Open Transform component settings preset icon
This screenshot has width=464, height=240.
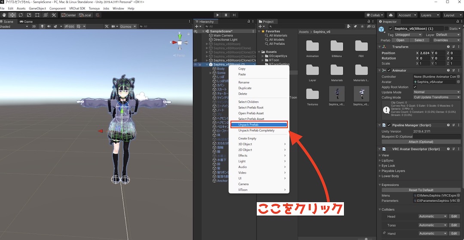453,47
